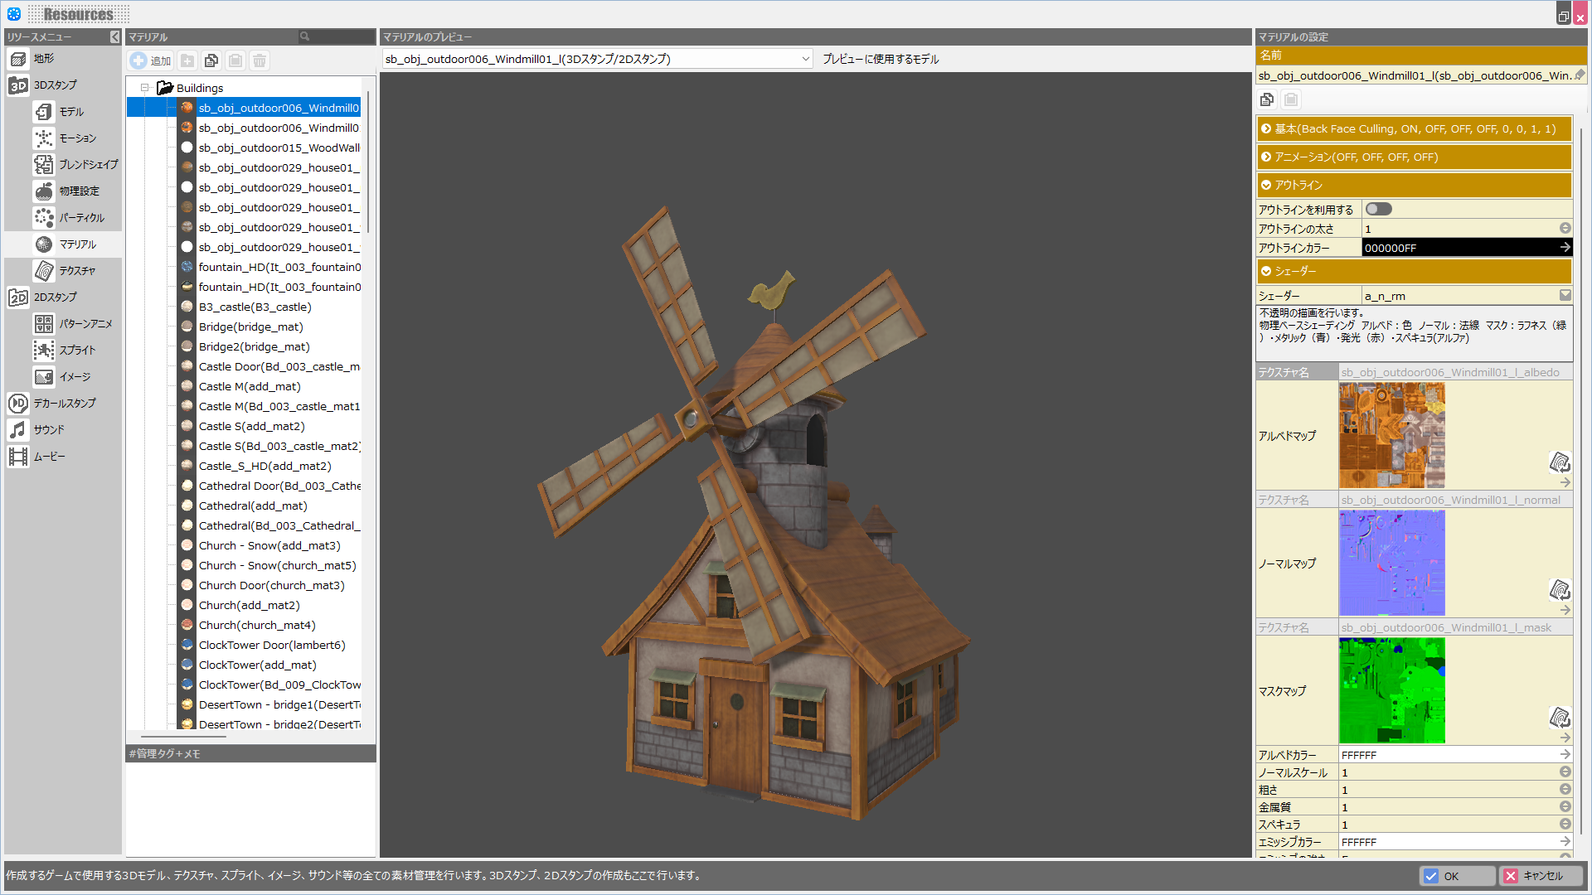Select the Sound resource icon
Image resolution: width=1592 pixels, height=895 pixels.
coord(18,430)
